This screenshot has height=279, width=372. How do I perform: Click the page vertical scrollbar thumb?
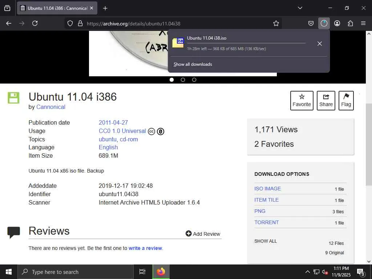(x=369, y=144)
